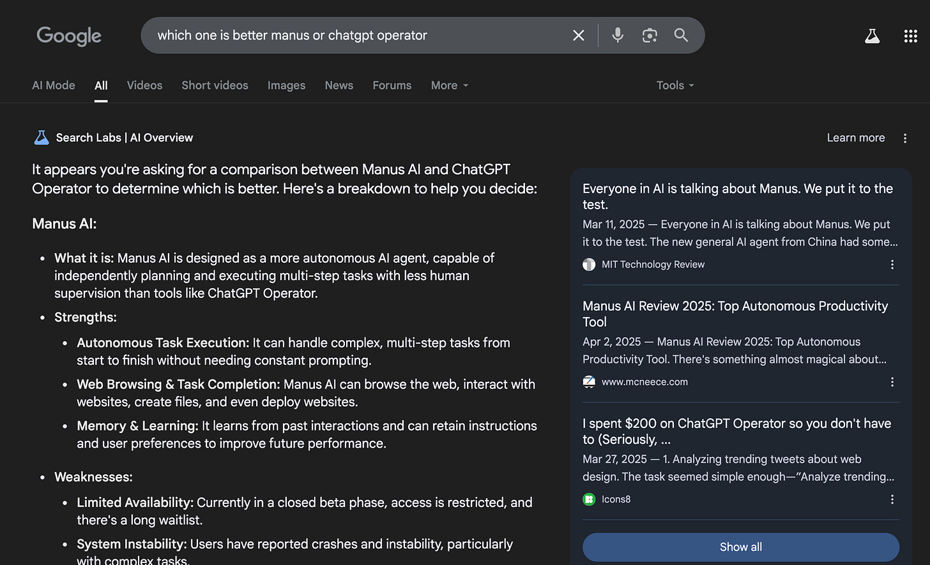Switch to the Videos tab
Screen dimensions: 930x565
point(144,85)
